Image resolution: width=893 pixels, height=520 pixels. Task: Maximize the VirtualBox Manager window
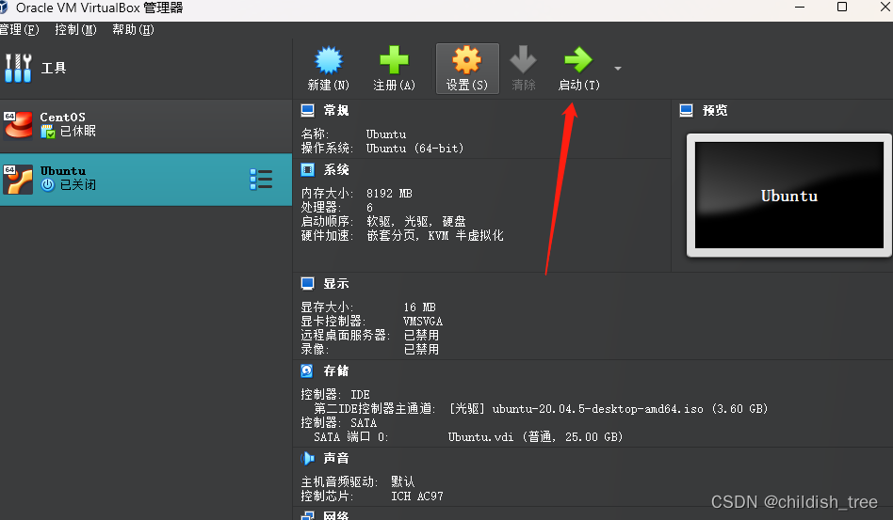pyautogui.click(x=842, y=7)
